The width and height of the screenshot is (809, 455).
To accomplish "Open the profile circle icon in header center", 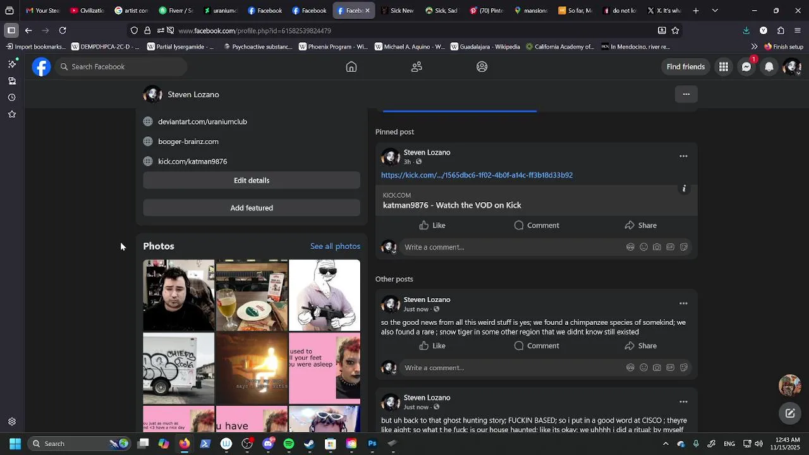I will tap(482, 66).
